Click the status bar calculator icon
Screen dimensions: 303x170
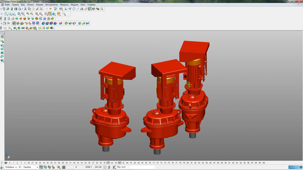(109, 167)
